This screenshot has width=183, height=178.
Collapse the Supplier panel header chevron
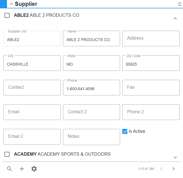pos(11,4)
